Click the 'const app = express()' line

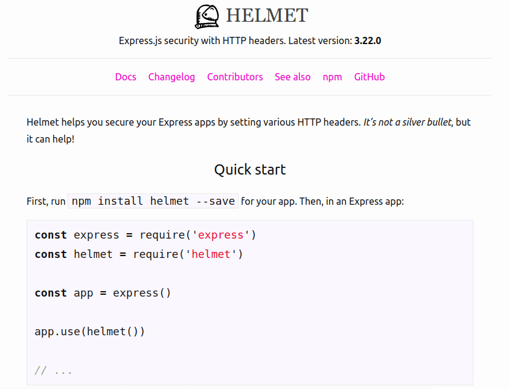(x=103, y=293)
